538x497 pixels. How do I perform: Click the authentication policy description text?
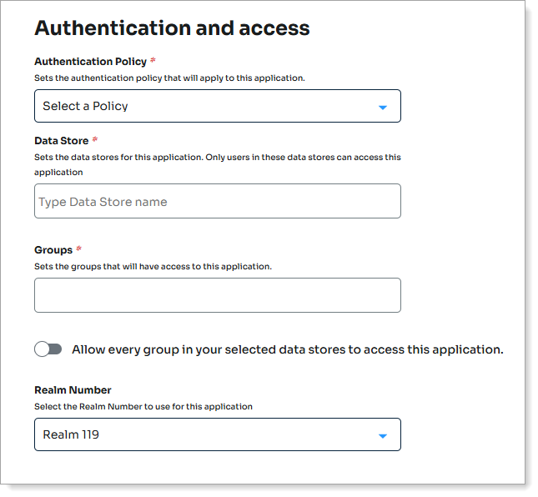(169, 78)
